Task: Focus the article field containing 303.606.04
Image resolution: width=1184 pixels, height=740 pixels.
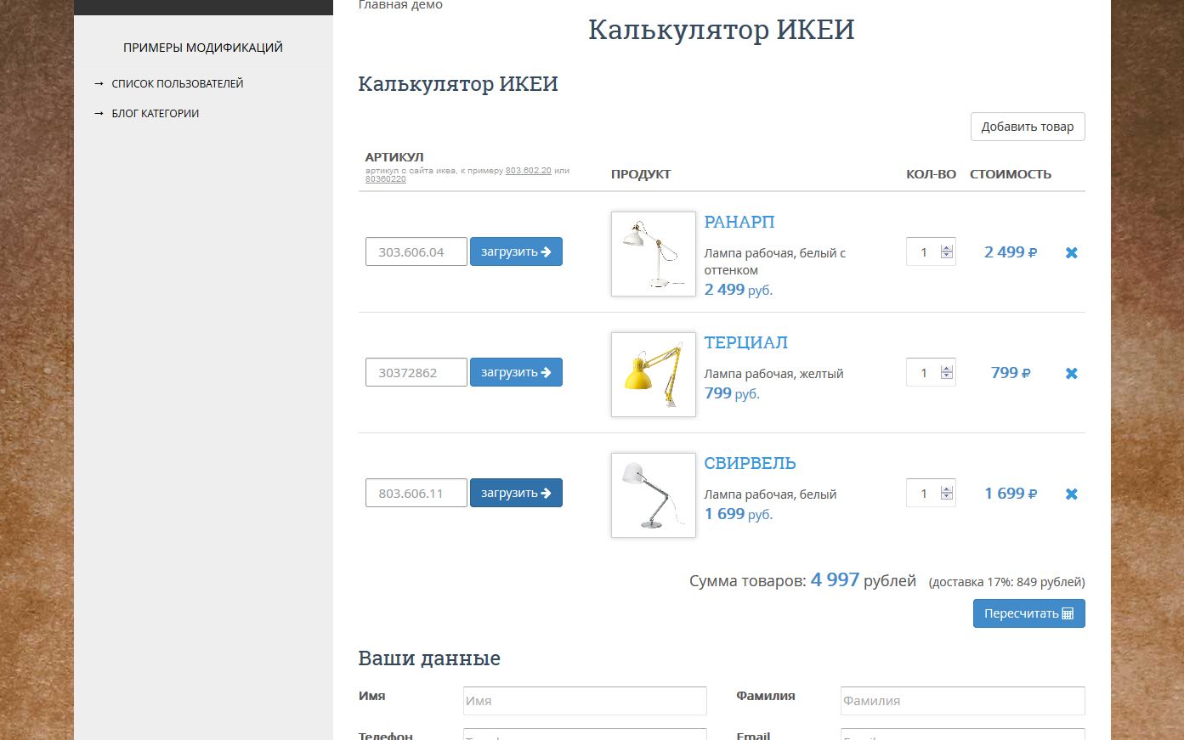Action: (416, 251)
